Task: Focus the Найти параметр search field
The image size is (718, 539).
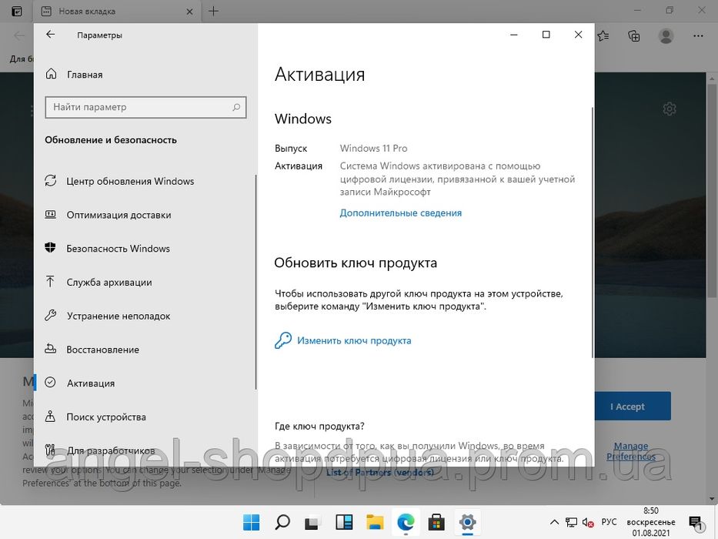Action: pos(145,107)
